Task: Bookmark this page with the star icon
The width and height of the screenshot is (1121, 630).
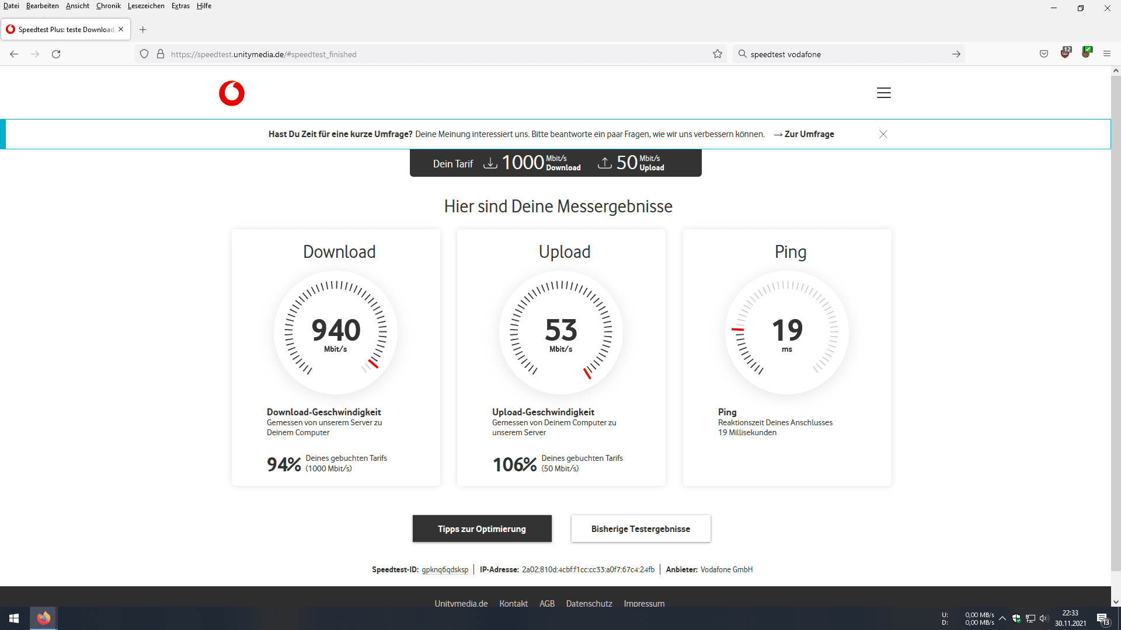Action: (718, 54)
